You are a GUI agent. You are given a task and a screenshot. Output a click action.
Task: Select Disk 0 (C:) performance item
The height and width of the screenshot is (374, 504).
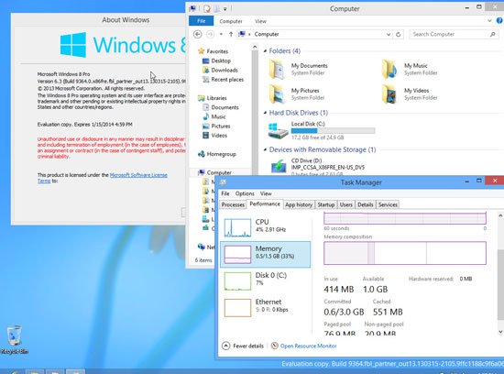pyautogui.click(x=265, y=280)
